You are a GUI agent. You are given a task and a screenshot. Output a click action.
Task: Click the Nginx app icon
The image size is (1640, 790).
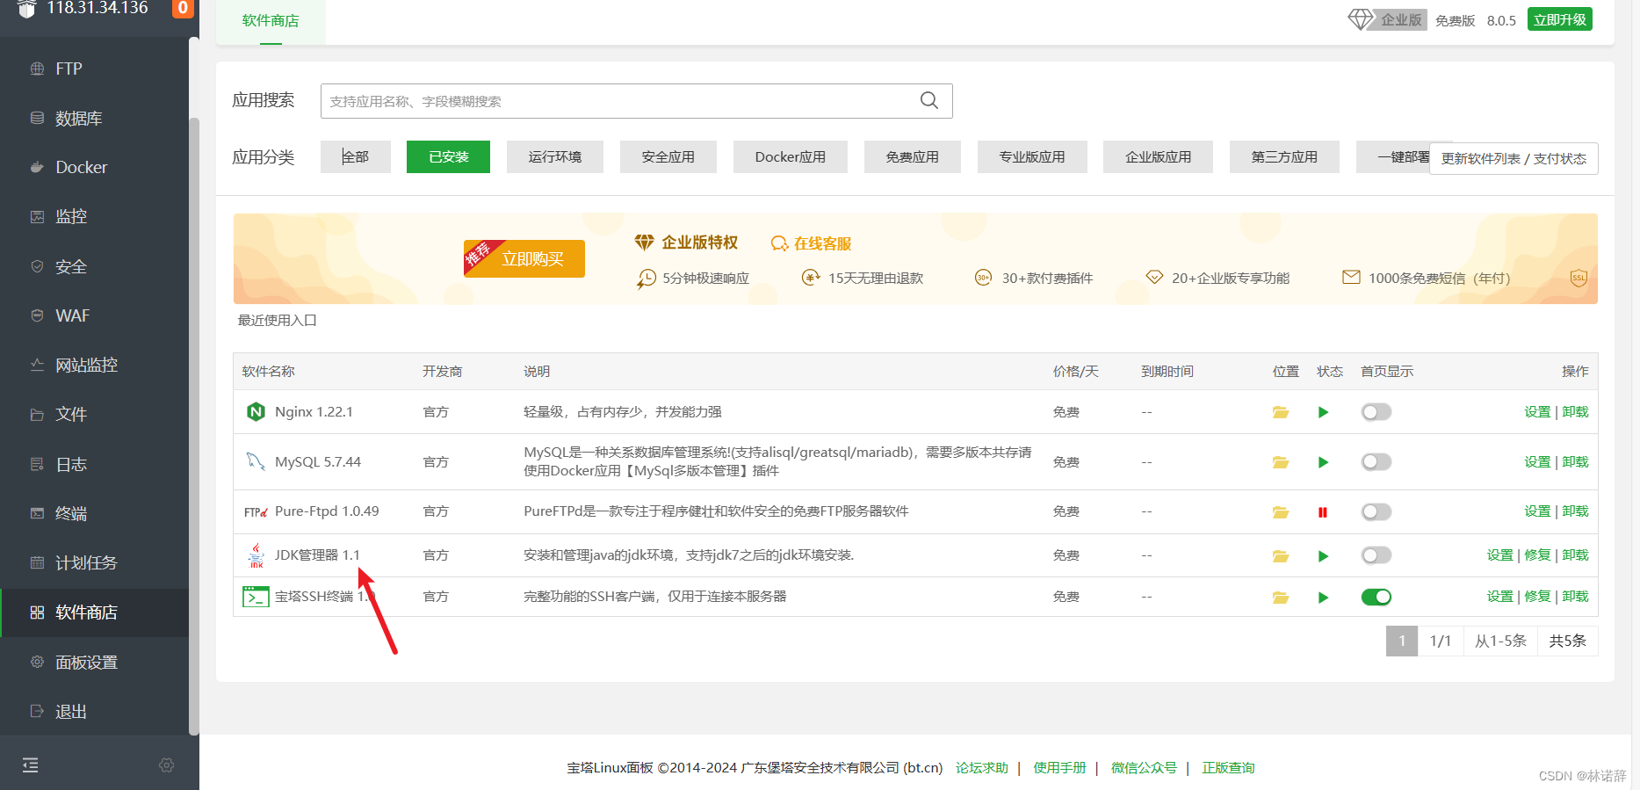click(256, 411)
